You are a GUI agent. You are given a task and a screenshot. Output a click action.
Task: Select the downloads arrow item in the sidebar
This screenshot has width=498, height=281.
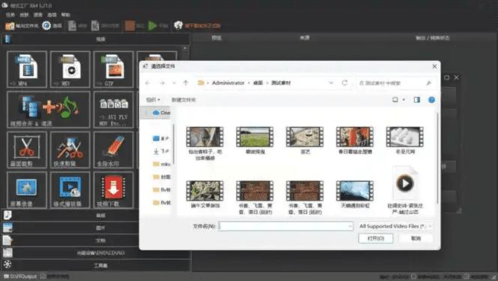click(x=161, y=151)
